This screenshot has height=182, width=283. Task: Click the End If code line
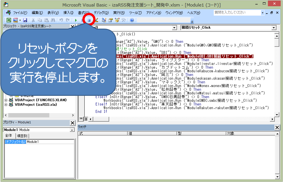[101, 111]
